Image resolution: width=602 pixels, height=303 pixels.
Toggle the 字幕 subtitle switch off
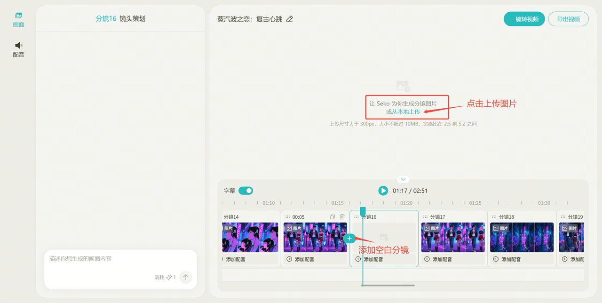click(246, 191)
